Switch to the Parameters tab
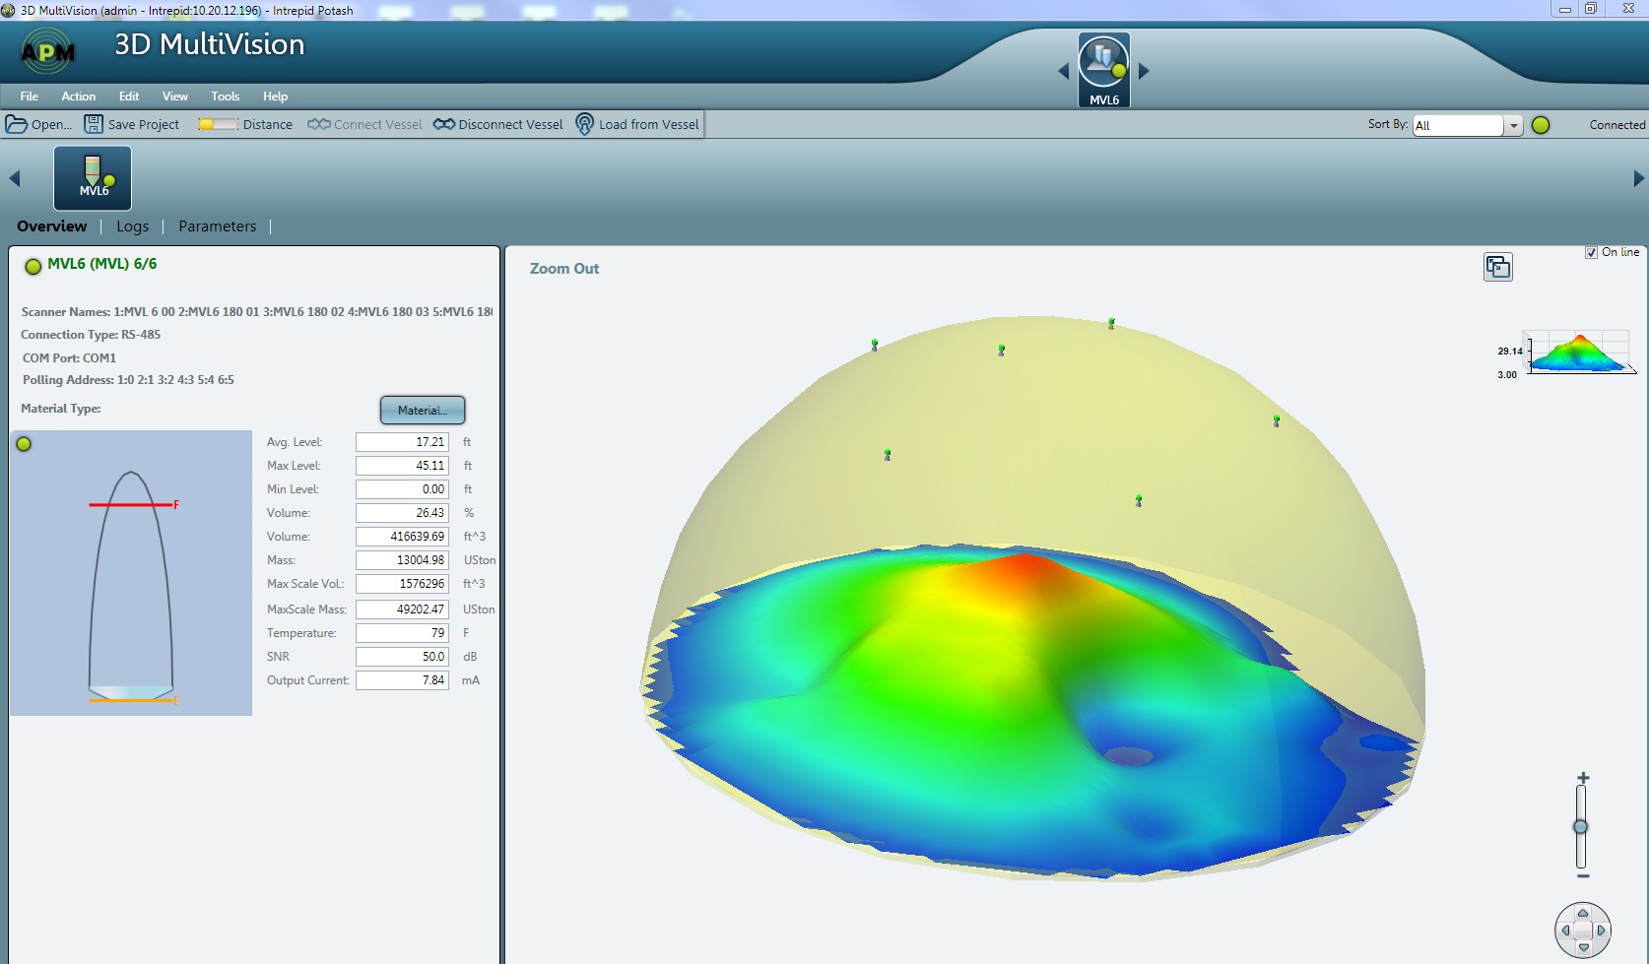The height and width of the screenshot is (964, 1649). click(218, 226)
